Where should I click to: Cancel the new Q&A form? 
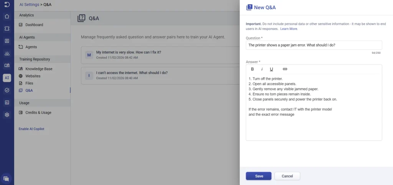coord(287,176)
